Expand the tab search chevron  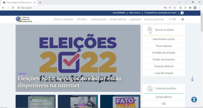tap(179, 2)
